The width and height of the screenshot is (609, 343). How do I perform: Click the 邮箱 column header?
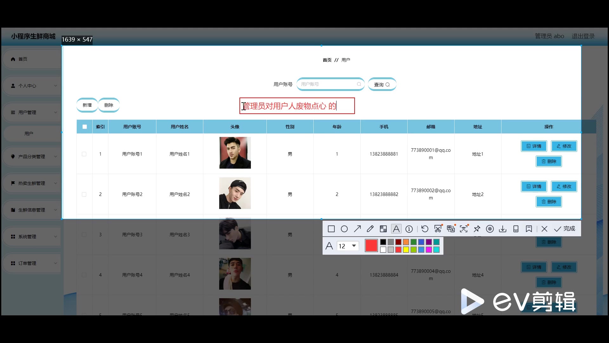431,127
